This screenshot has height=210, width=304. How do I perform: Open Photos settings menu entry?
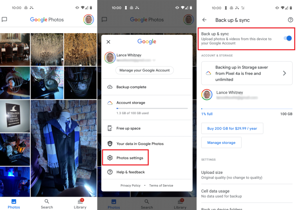(x=130, y=158)
